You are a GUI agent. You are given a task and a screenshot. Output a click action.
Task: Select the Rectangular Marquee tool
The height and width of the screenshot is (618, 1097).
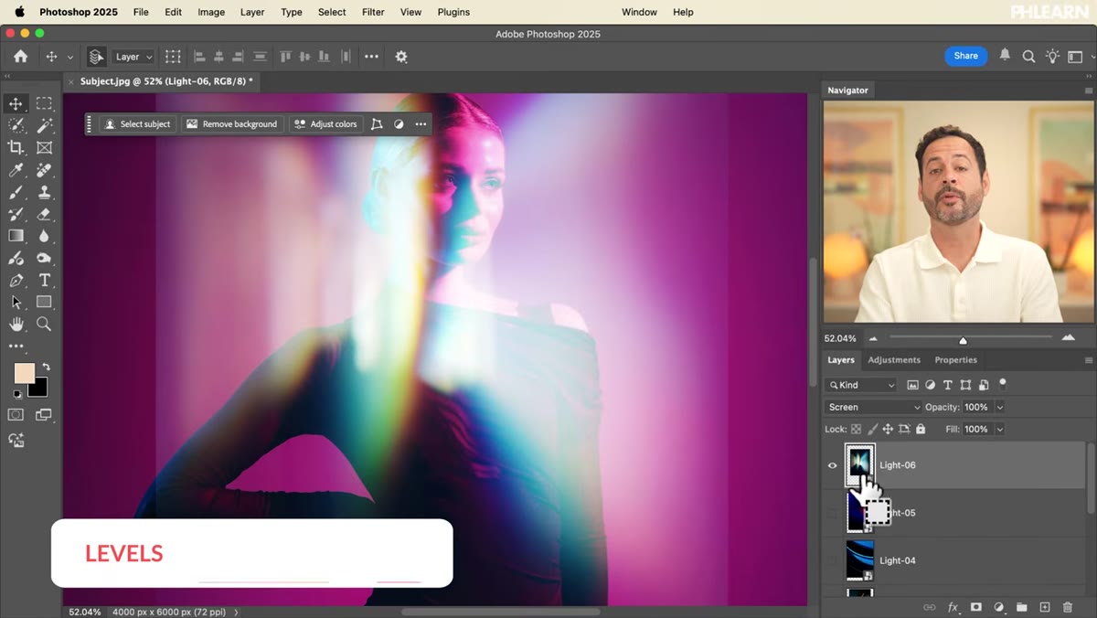click(44, 103)
